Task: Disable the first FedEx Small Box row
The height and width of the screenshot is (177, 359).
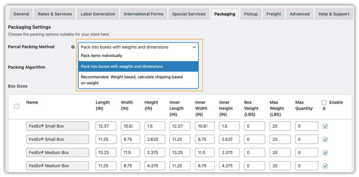Action: [x=325, y=126]
